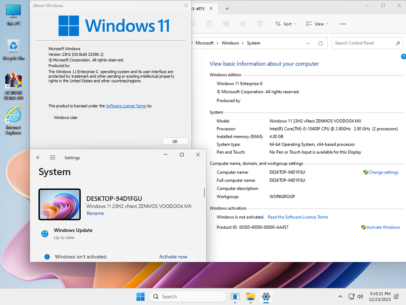This screenshot has height=305, width=406.
Task: Open Settings hamburger navigation menu
Action: pos(53,157)
